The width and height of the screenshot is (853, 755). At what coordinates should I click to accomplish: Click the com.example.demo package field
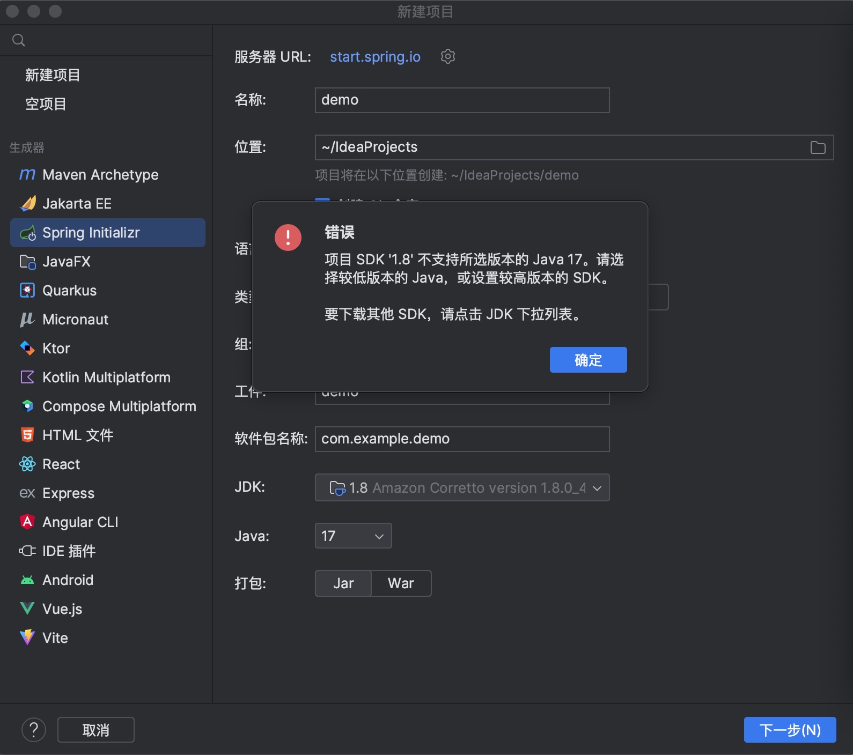click(462, 439)
